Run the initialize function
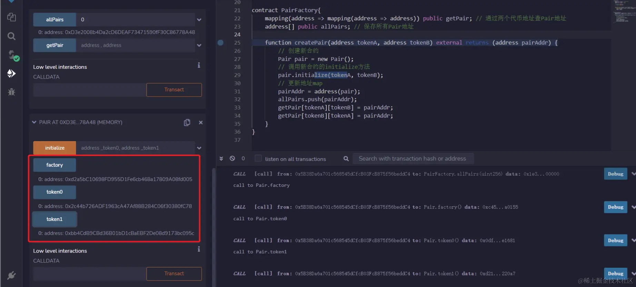This screenshot has height=287, width=636. click(x=54, y=148)
